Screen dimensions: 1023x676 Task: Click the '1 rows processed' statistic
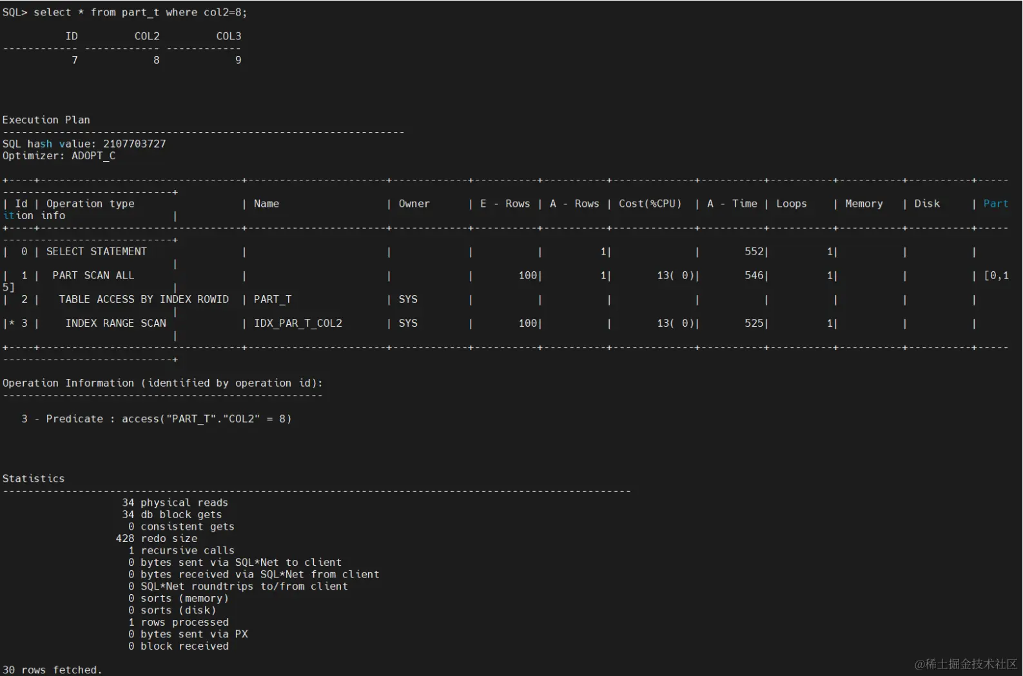click(x=178, y=622)
